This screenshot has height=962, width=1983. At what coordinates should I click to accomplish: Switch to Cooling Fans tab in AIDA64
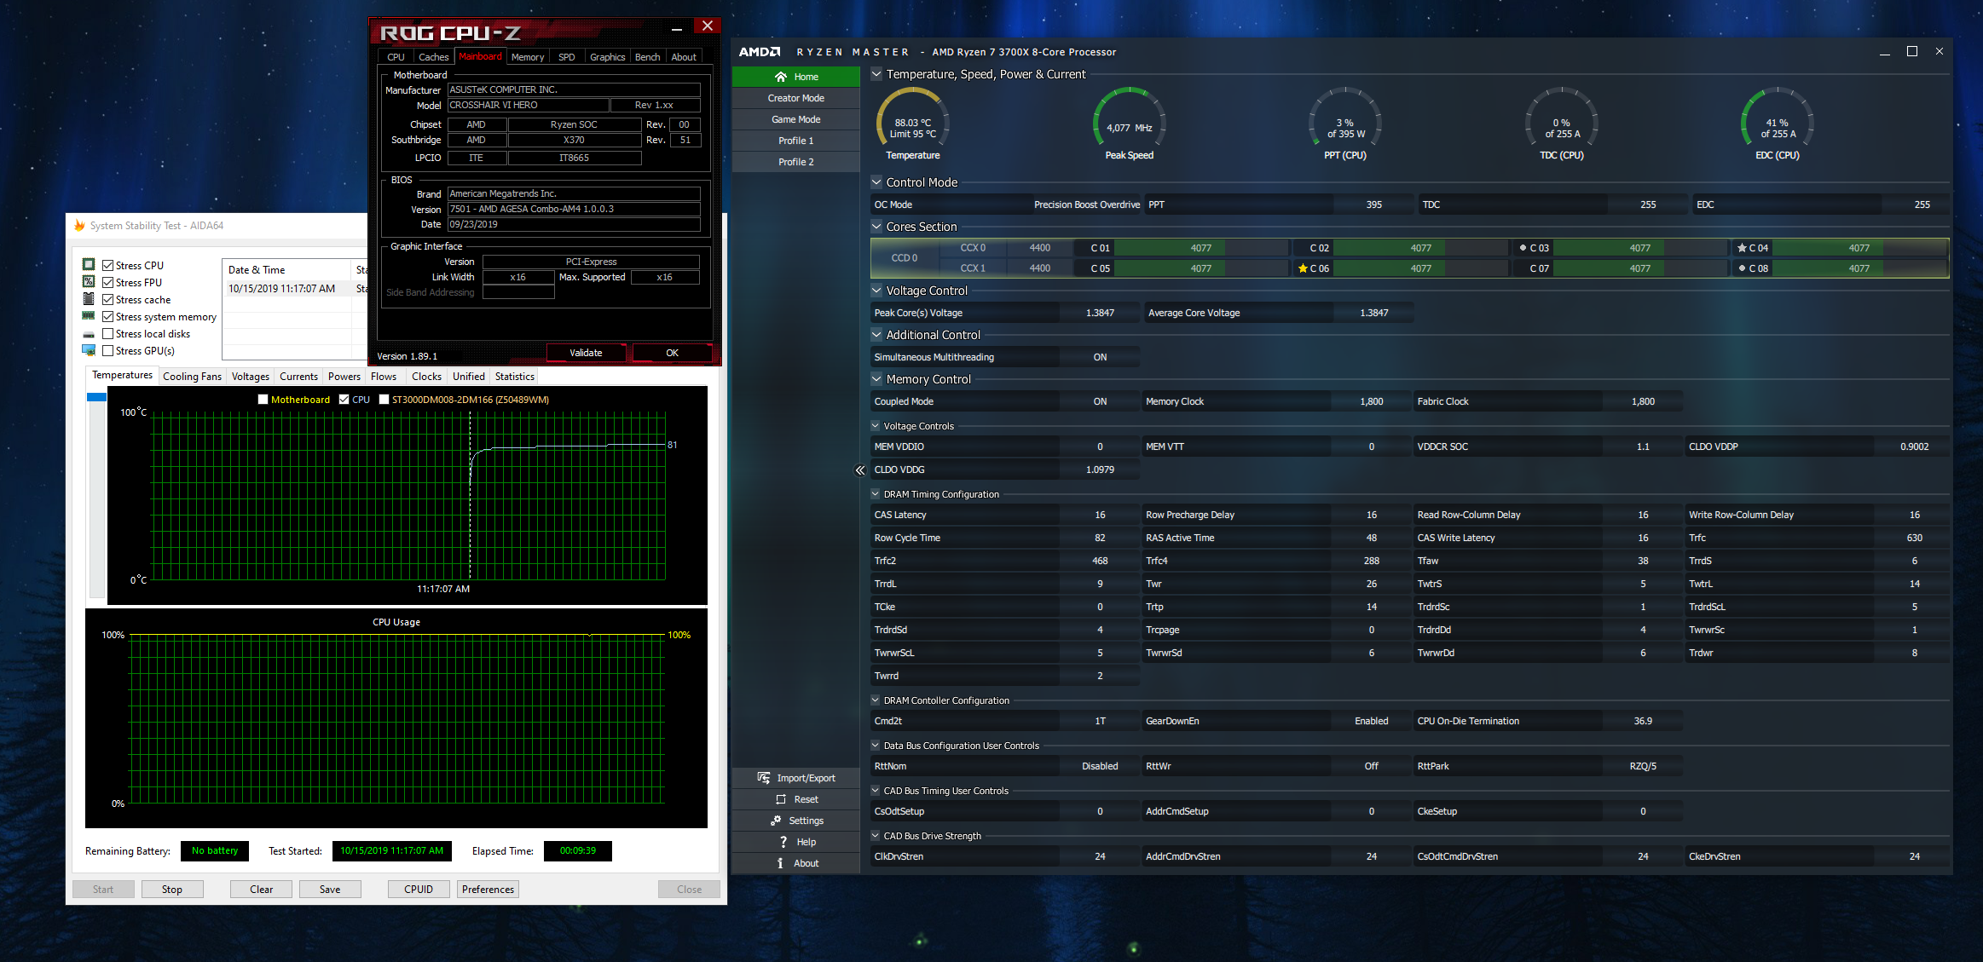(192, 377)
